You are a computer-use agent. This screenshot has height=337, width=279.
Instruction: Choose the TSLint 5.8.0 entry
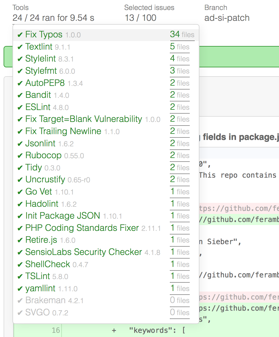106,276
